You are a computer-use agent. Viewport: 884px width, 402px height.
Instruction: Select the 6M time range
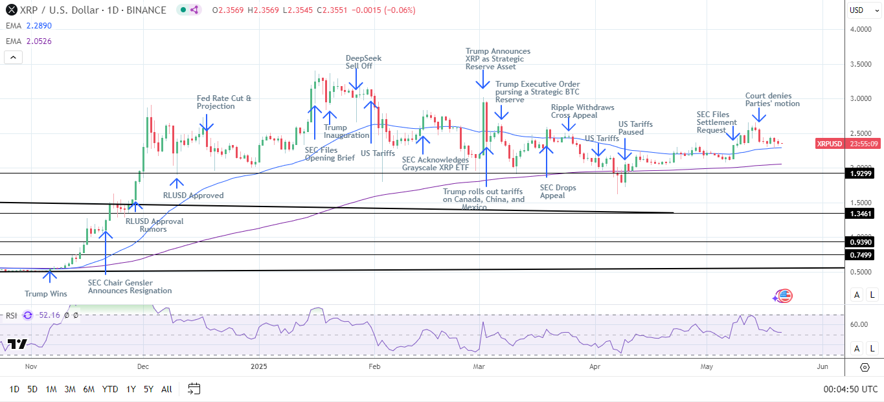(x=89, y=389)
